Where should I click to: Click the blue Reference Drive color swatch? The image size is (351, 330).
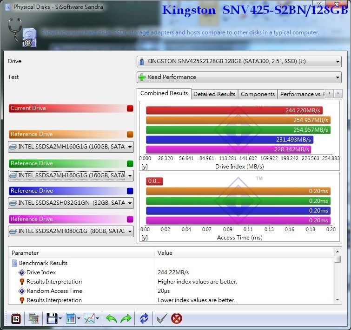(x=130, y=191)
